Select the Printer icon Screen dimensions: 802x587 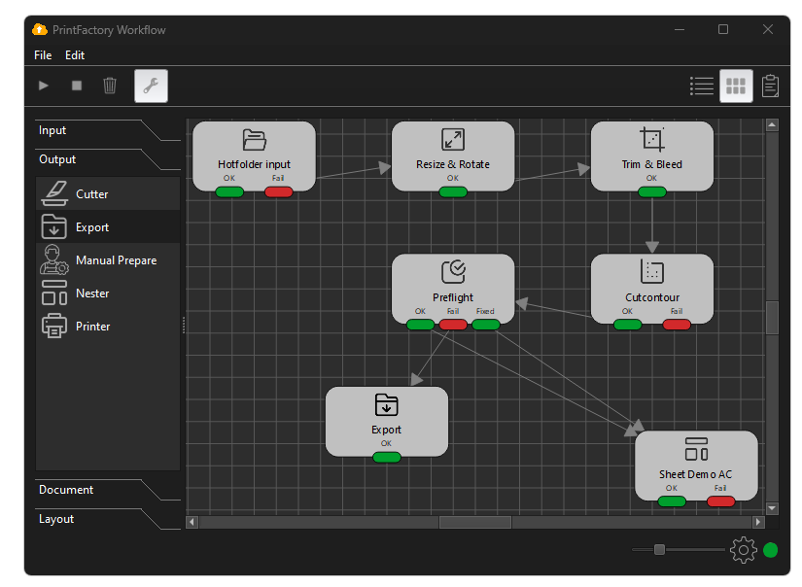54,326
